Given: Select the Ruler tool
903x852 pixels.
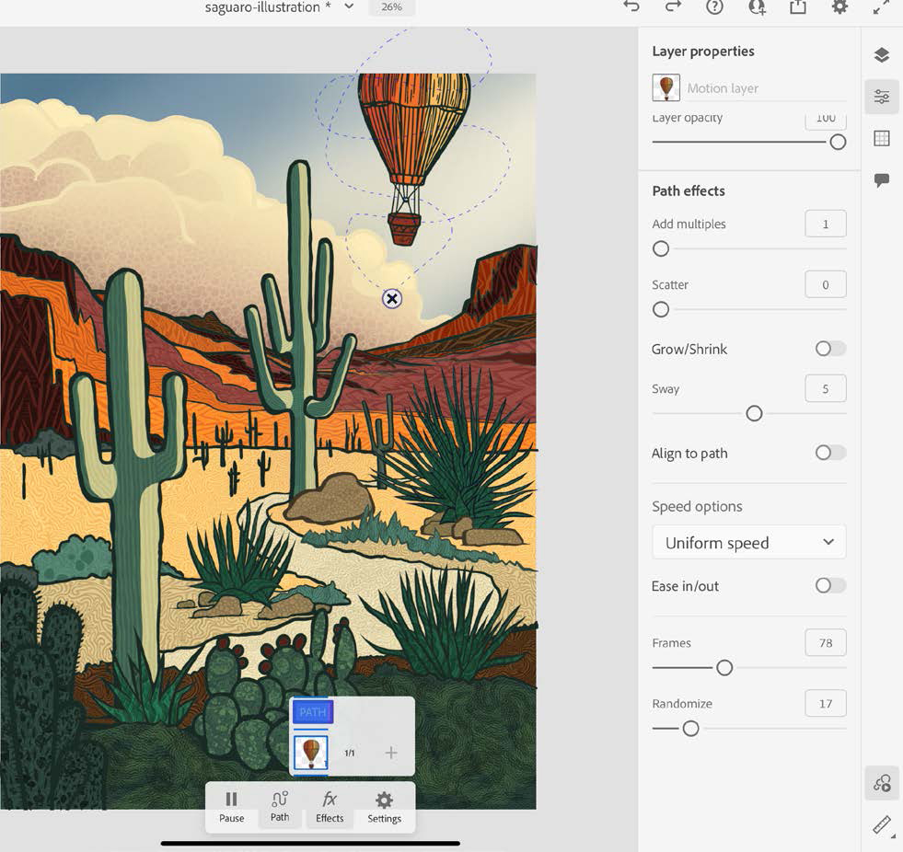Looking at the screenshot, I should 879,824.
